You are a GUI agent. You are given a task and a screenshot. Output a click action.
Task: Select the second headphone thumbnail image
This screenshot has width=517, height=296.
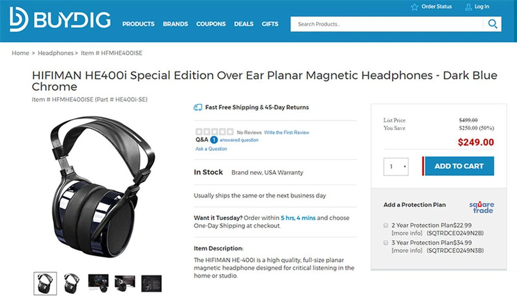pos(72,283)
